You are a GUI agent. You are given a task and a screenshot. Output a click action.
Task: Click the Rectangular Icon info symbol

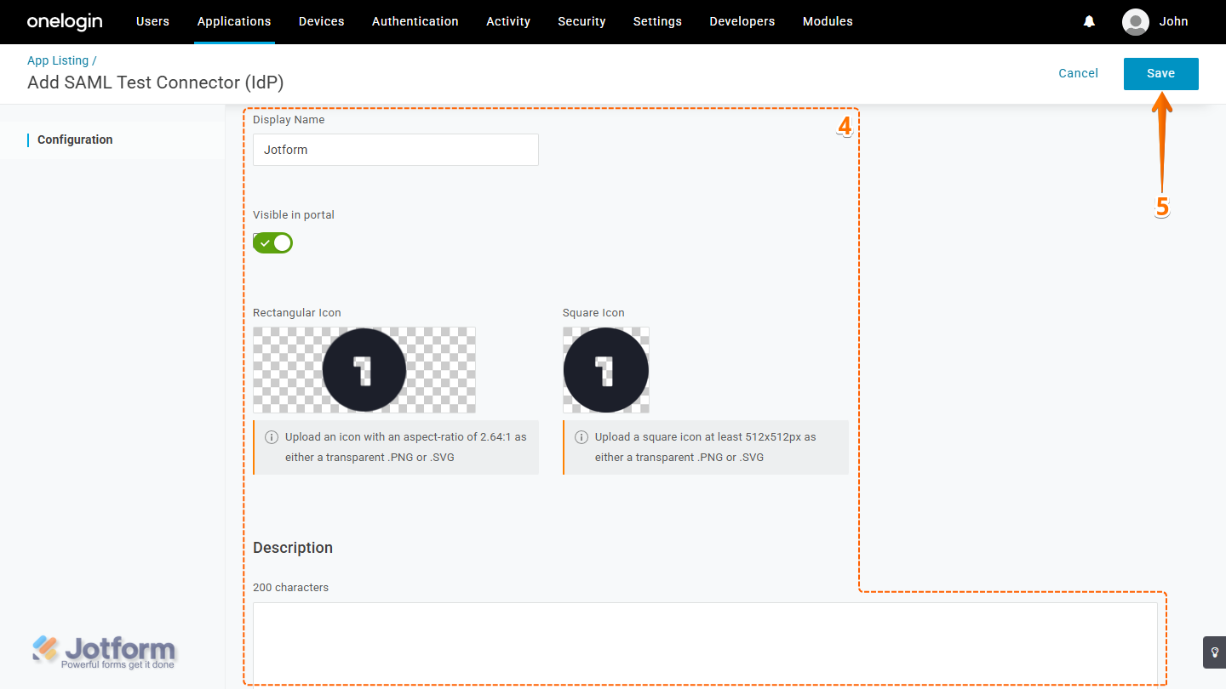tap(272, 437)
